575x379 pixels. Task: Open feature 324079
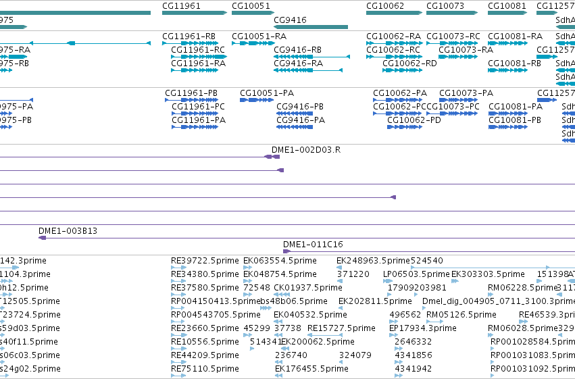(355, 355)
